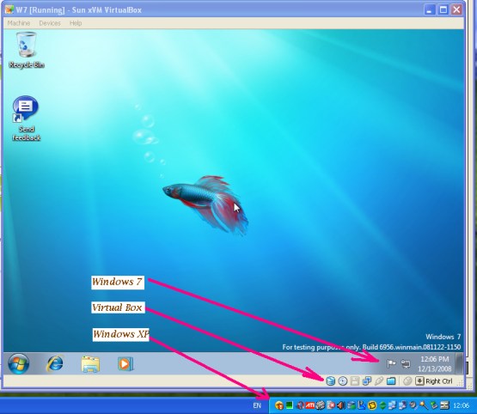The width and height of the screenshot is (477, 414).
Task: Open the Help menu in VirtualBox
Action: click(76, 23)
